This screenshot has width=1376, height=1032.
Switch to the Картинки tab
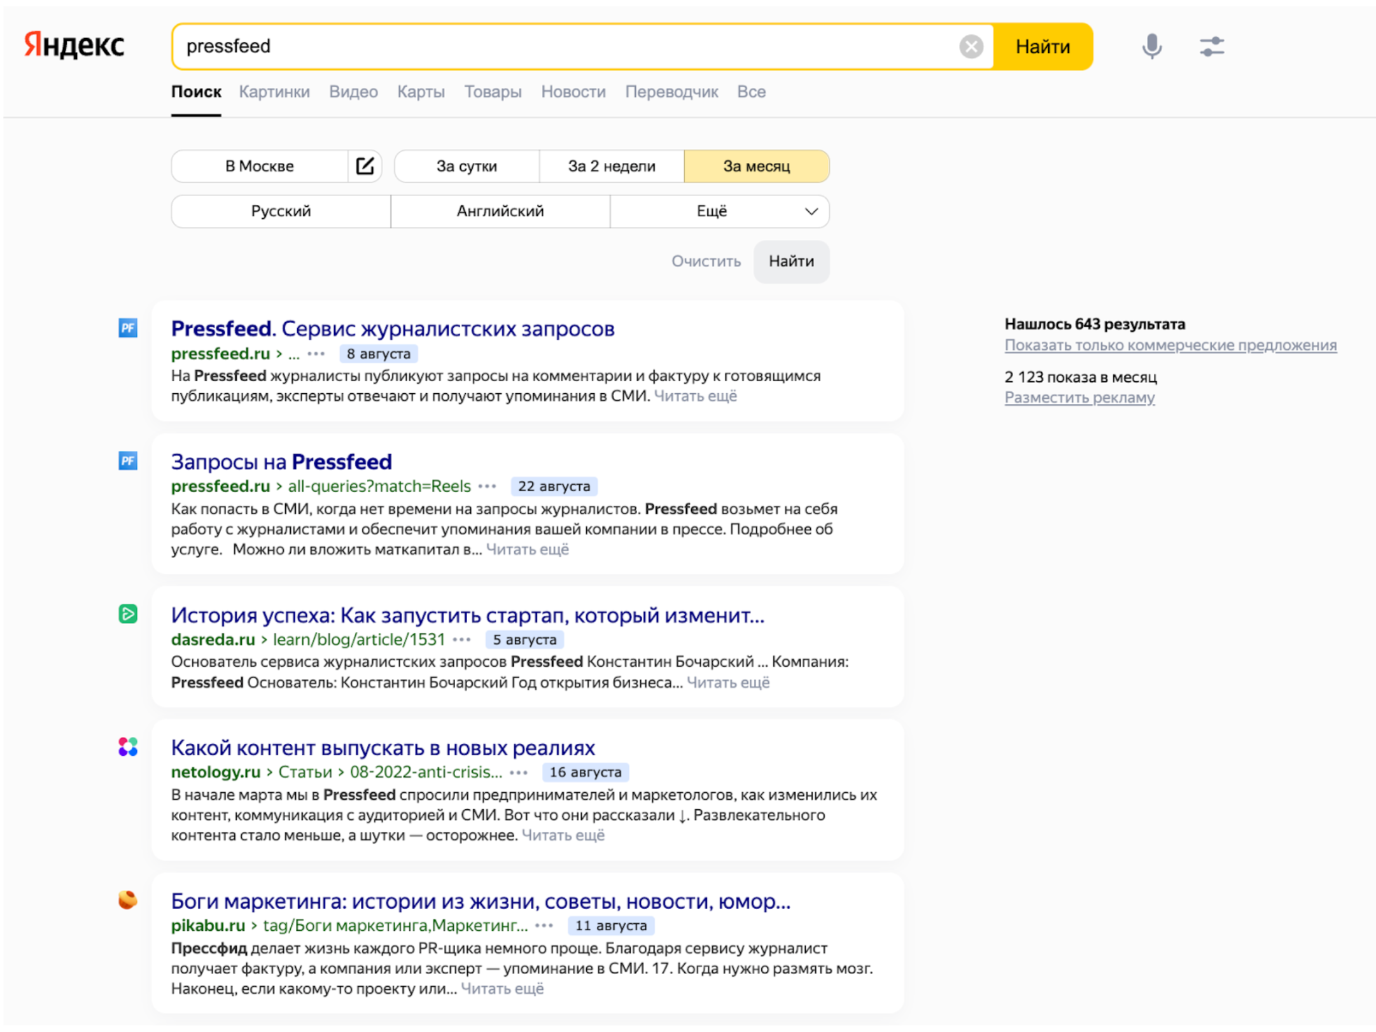point(274,92)
